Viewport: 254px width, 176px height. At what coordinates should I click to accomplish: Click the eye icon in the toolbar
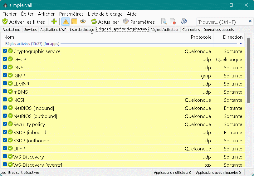pos(83,22)
